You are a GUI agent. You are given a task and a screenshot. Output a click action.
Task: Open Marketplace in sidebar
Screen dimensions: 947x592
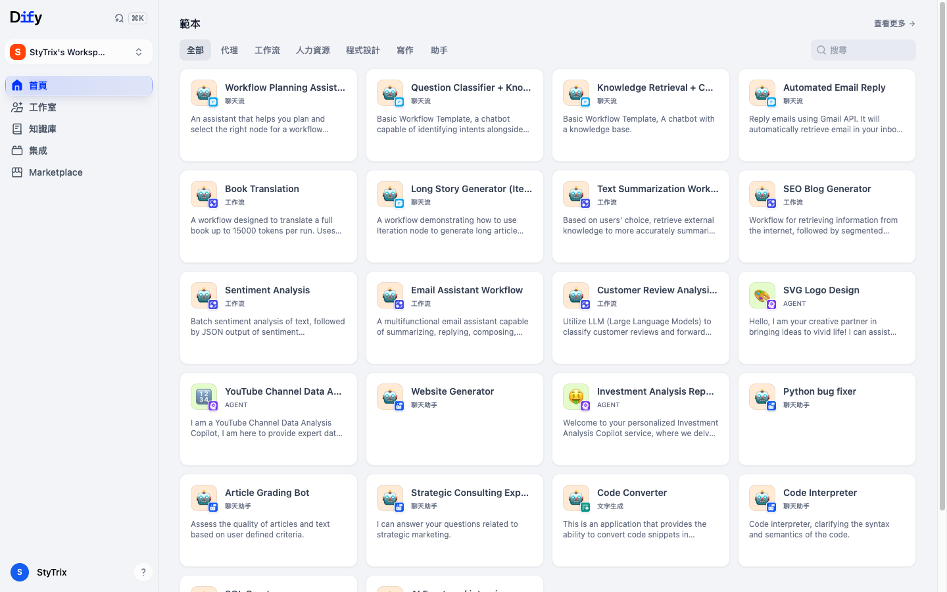tap(79, 172)
